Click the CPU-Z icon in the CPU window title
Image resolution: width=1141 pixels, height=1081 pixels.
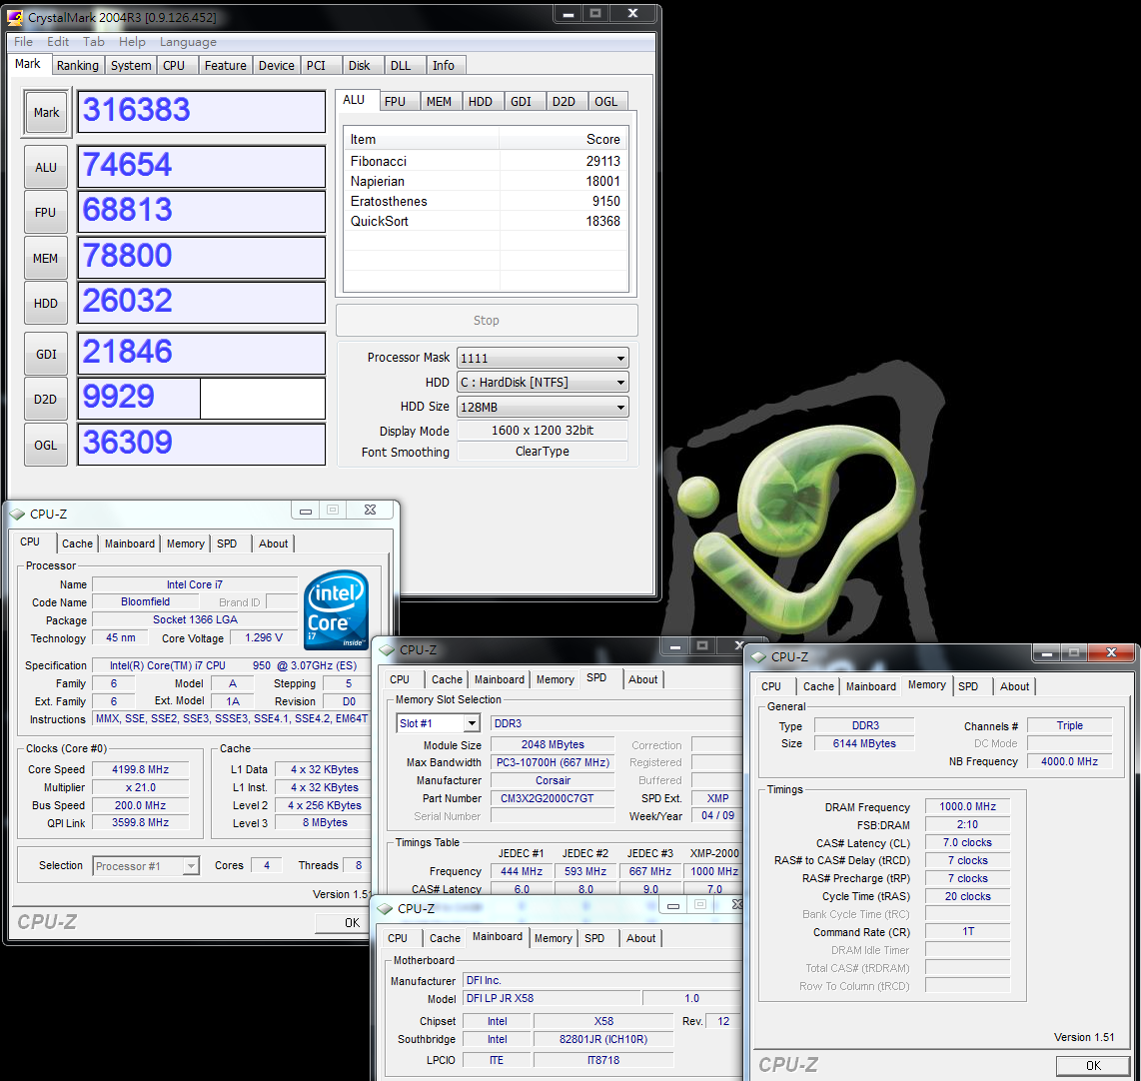coord(17,515)
